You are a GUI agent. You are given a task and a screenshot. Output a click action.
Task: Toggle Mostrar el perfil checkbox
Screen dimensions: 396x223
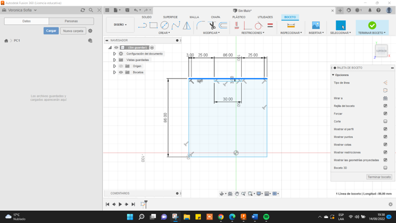pyautogui.click(x=385, y=129)
